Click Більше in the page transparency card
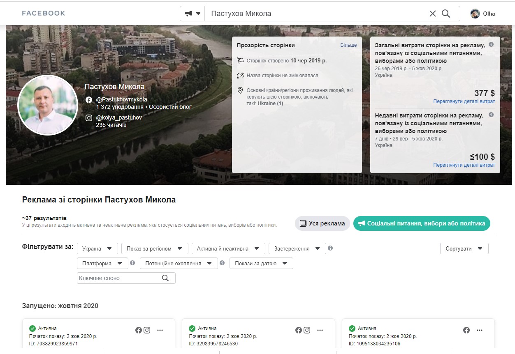Viewport: 515px width, 354px height. click(348, 45)
